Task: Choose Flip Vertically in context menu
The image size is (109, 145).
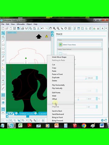Action: (x=57, y=88)
